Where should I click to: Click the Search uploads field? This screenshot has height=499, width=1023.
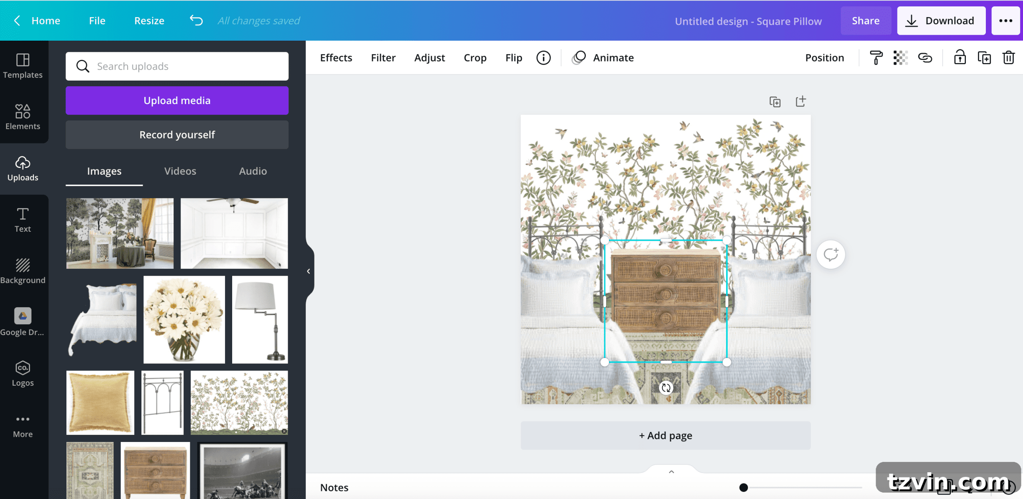(177, 66)
